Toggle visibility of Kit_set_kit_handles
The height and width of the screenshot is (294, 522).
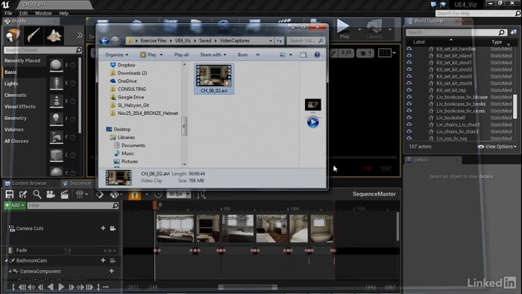point(409,49)
